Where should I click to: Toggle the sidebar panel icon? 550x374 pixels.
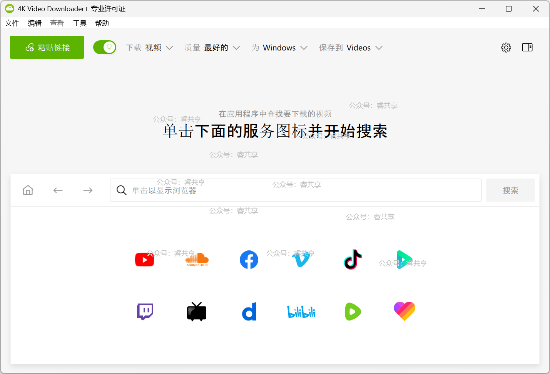527,47
